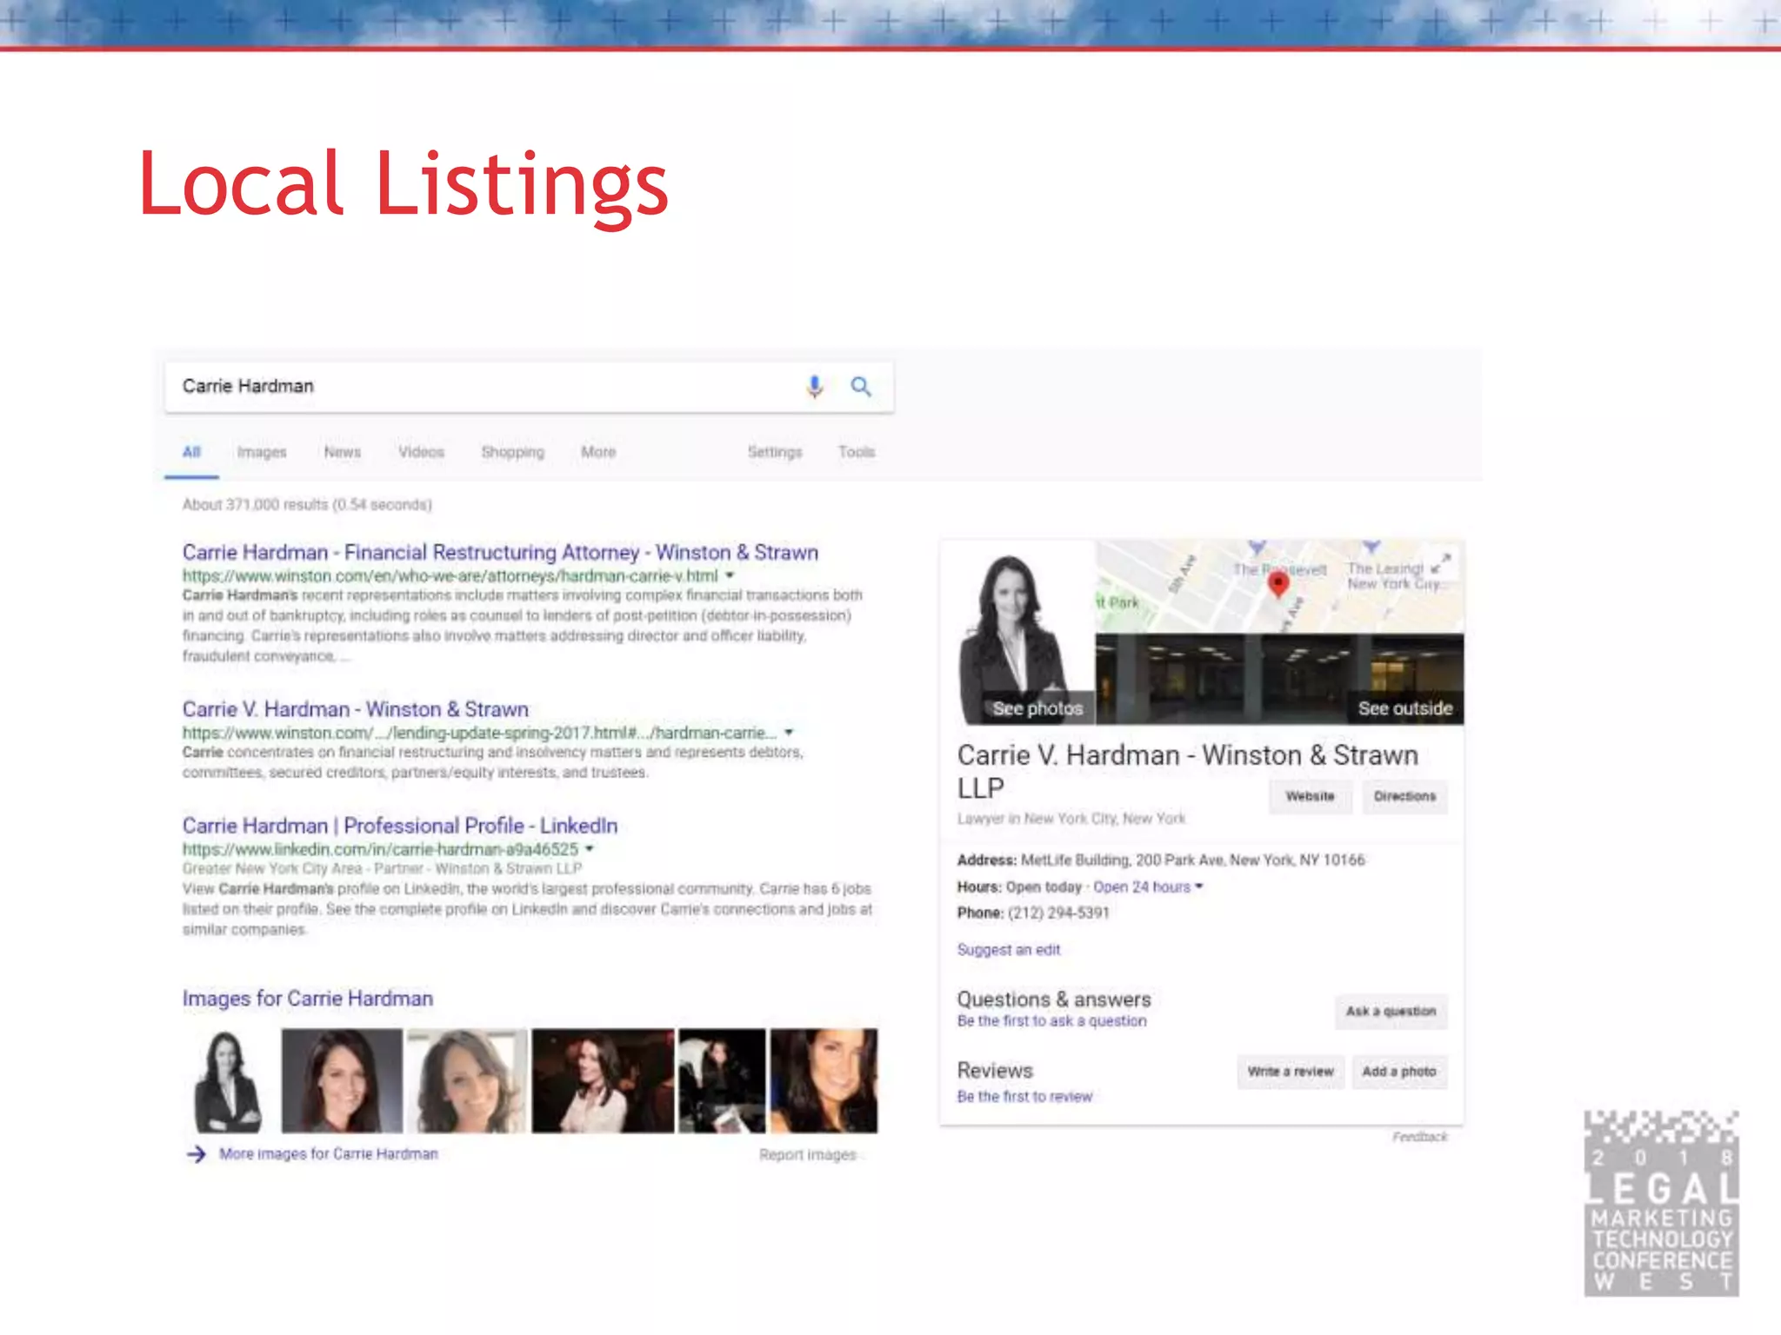Click See photos on profile picture
The height and width of the screenshot is (1335, 1781).
(x=1037, y=708)
